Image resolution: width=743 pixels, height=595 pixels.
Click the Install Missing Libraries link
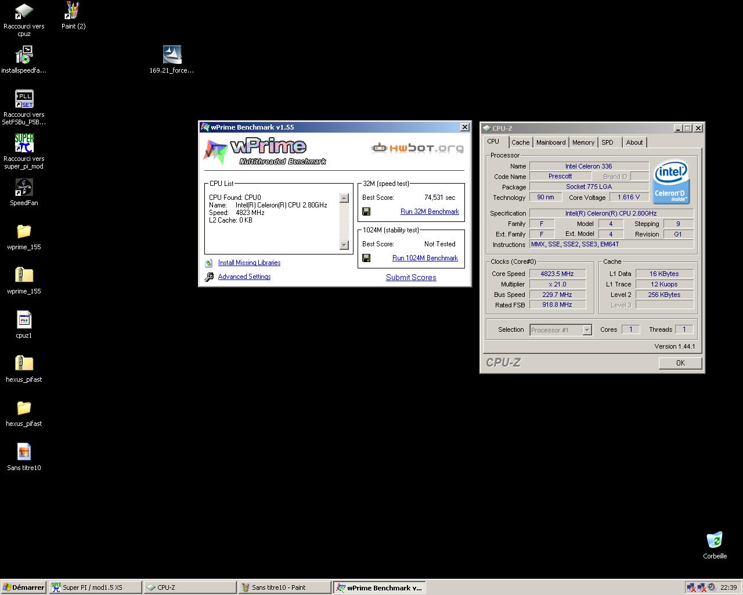tap(249, 263)
